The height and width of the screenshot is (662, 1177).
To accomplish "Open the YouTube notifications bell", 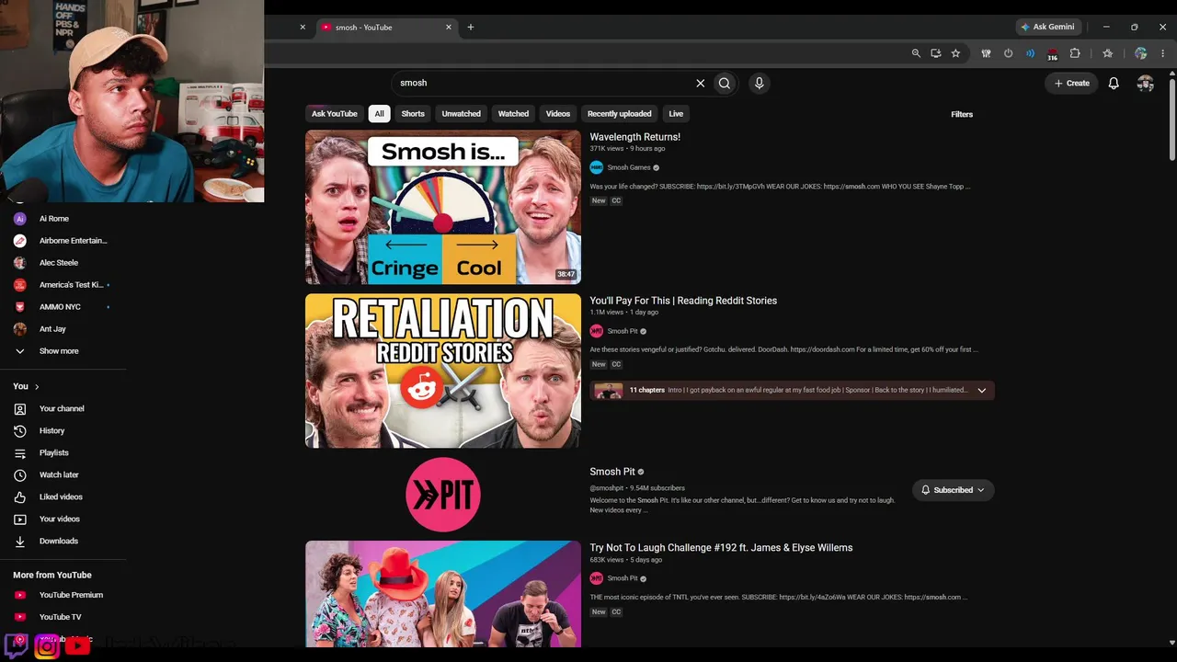I will pyautogui.click(x=1114, y=83).
